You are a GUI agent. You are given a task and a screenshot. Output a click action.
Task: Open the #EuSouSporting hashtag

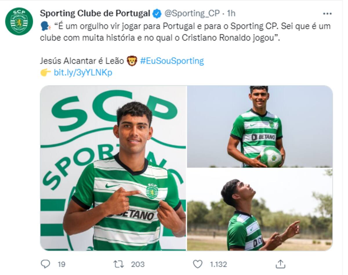(x=172, y=61)
